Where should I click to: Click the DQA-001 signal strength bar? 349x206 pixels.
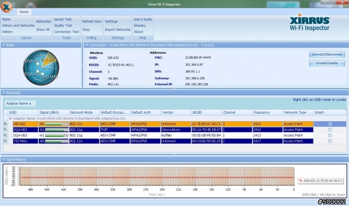click(x=57, y=130)
